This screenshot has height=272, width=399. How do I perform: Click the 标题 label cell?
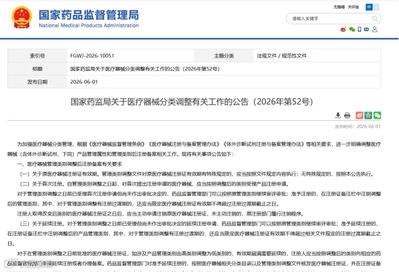pyautogui.click(x=37, y=69)
